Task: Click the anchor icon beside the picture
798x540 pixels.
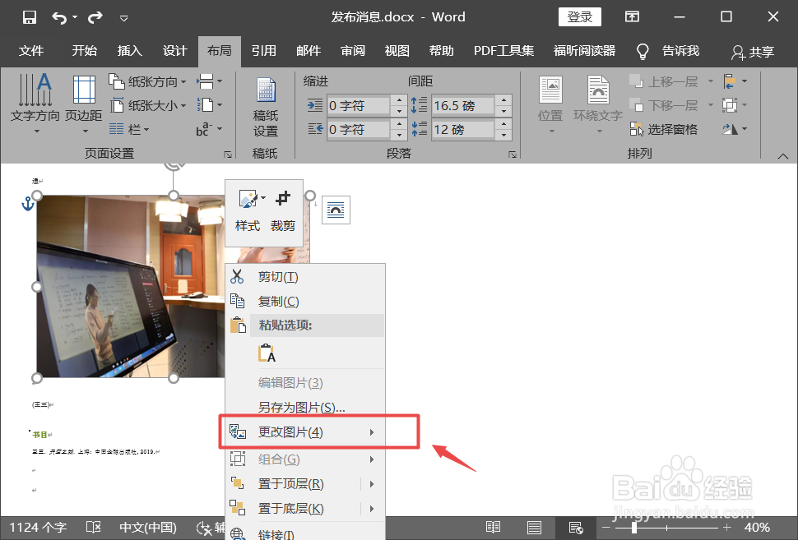Action: [x=27, y=205]
